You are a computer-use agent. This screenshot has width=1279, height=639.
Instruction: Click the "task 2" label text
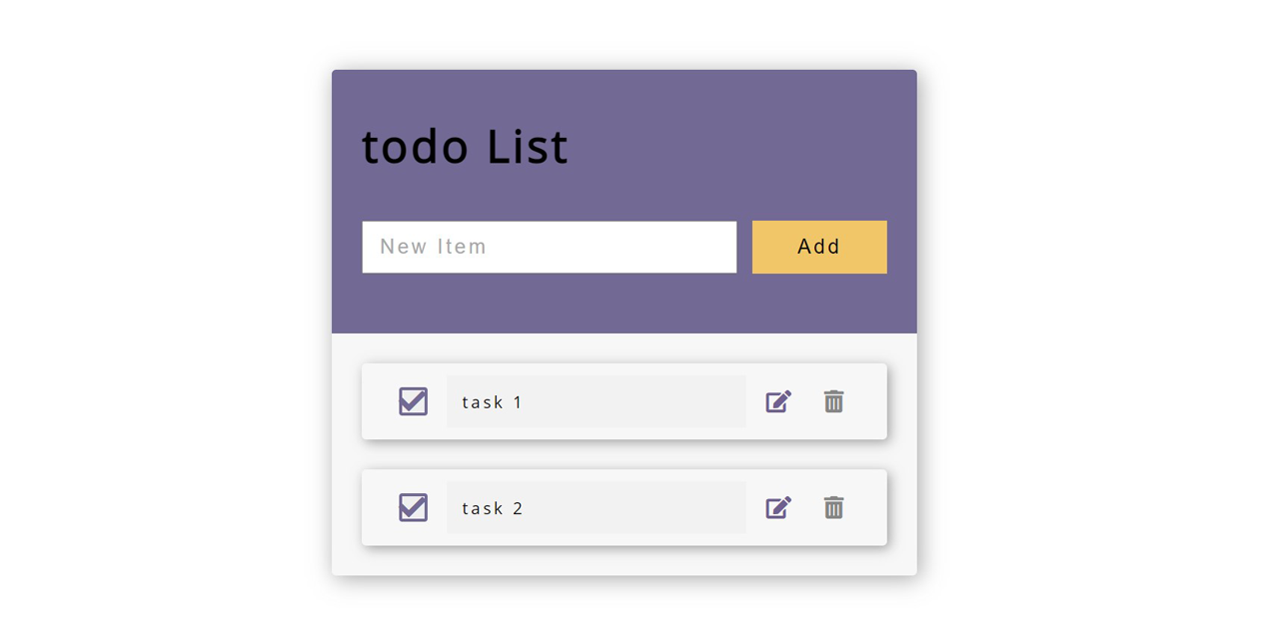point(493,508)
